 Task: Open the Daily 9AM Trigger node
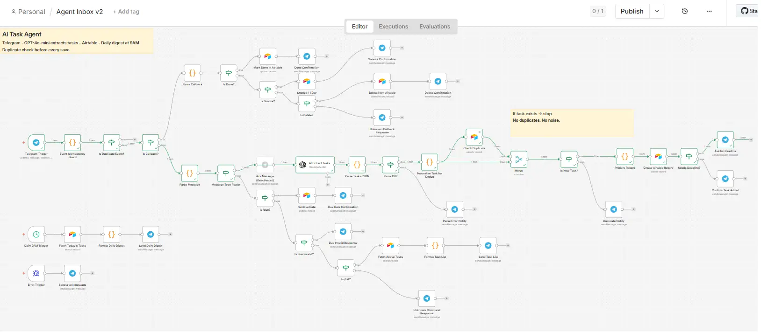click(36, 235)
